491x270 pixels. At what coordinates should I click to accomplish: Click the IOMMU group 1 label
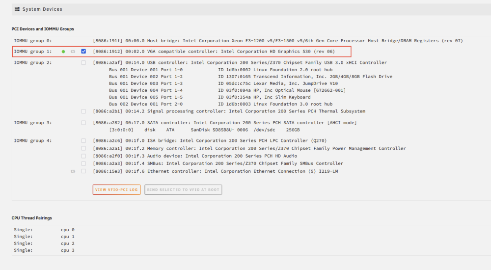(x=33, y=52)
